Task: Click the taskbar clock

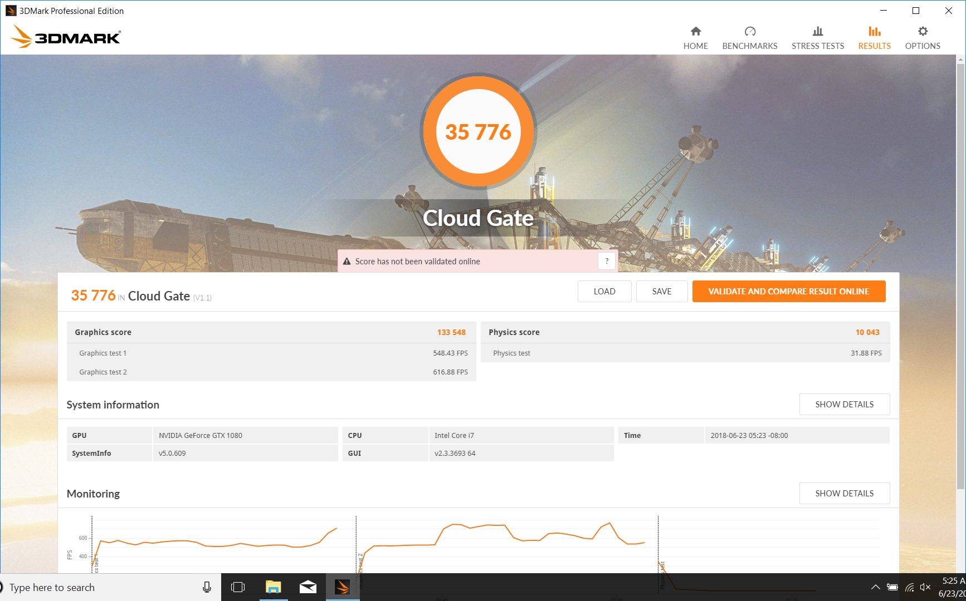Action: 952,587
